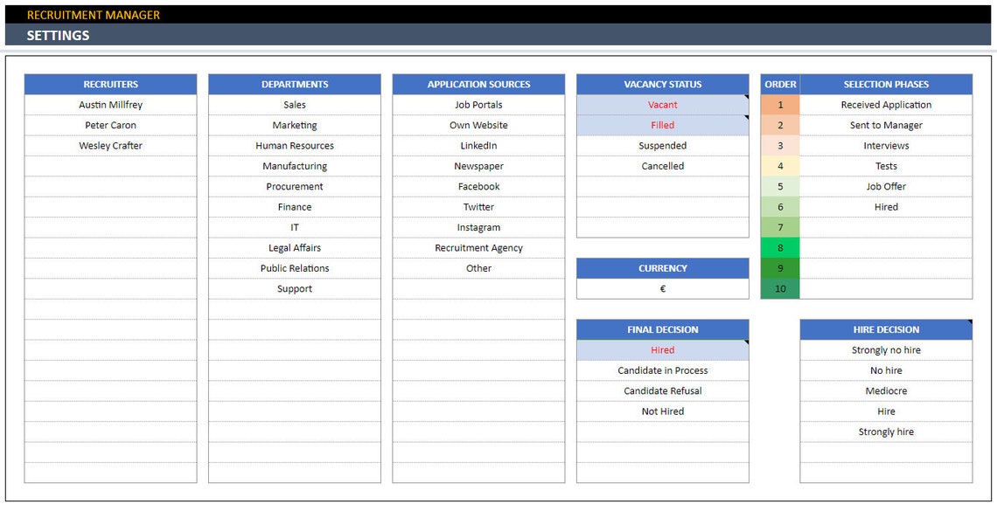The image size is (997, 511).
Task: Select the euro currency symbol cell
Action: tap(663, 288)
